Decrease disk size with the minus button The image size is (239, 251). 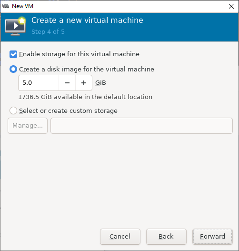click(x=67, y=83)
